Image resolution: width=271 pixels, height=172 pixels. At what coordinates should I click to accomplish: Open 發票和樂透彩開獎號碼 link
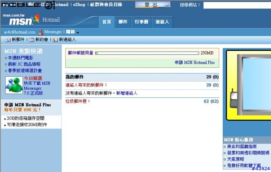tap(248, 153)
